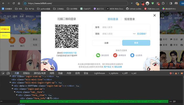Image resolution: width=184 pixels, height=105 pixels.
Task: Open the green shield extension icon
Action: click(153, 3)
